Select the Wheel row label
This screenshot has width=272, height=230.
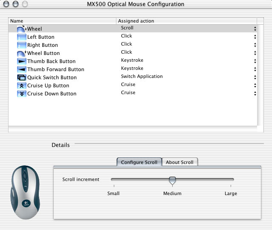(x=35, y=29)
